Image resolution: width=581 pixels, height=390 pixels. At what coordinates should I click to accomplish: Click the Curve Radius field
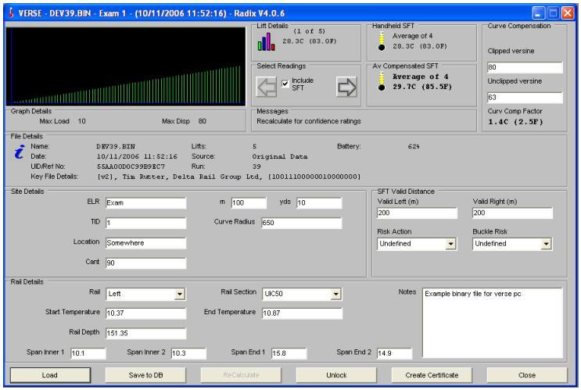click(x=302, y=223)
